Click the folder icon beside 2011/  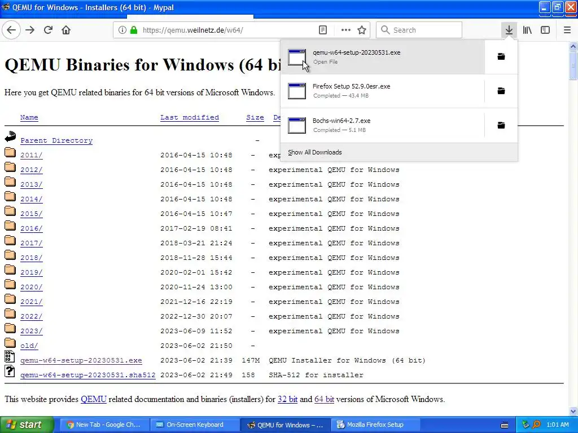10,152
